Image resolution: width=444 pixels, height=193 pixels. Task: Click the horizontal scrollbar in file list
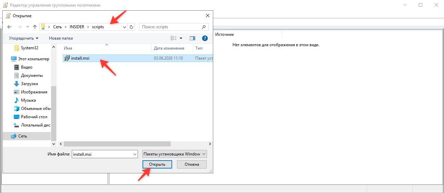tap(117, 144)
